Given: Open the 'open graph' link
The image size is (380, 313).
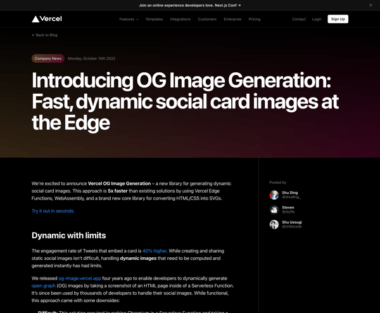Looking at the screenshot, I should point(44,286).
